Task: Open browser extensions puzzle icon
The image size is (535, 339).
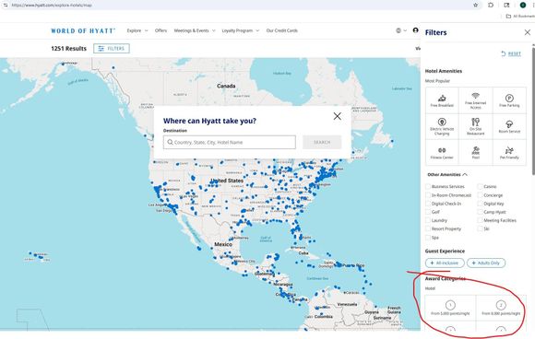Action: (x=491, y=6)
